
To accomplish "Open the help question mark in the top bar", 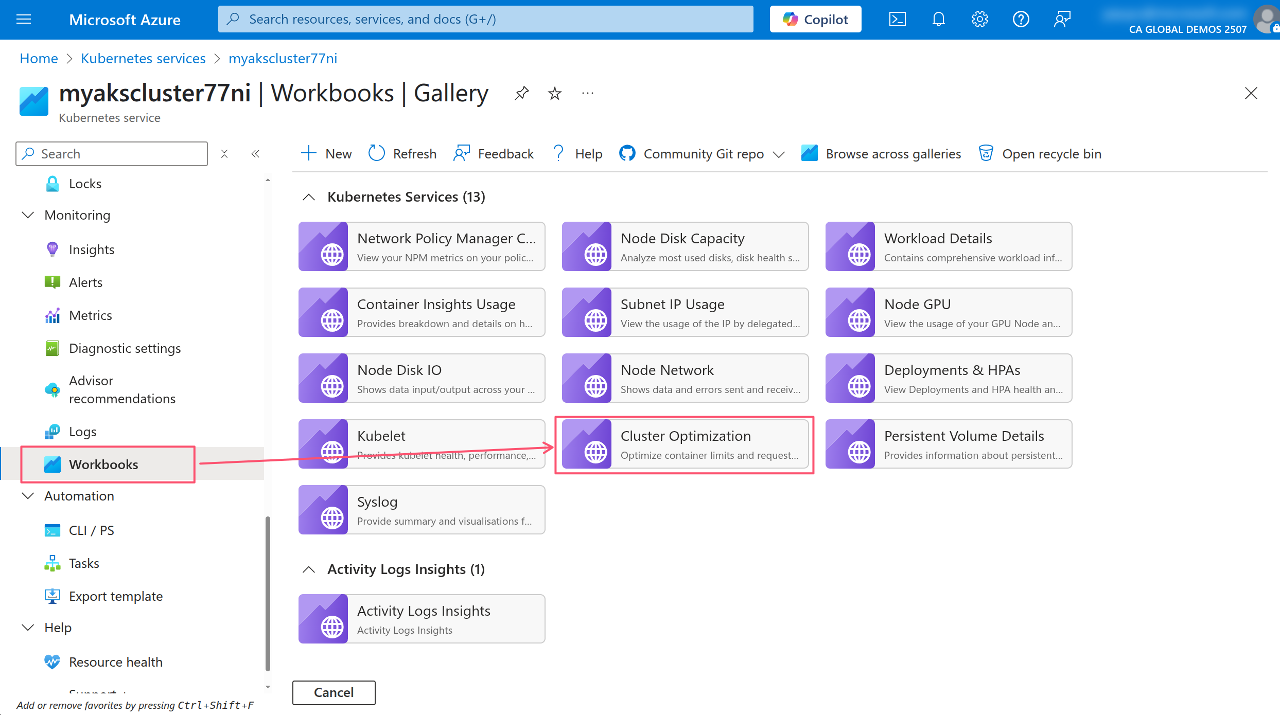I will (1021, 20).
